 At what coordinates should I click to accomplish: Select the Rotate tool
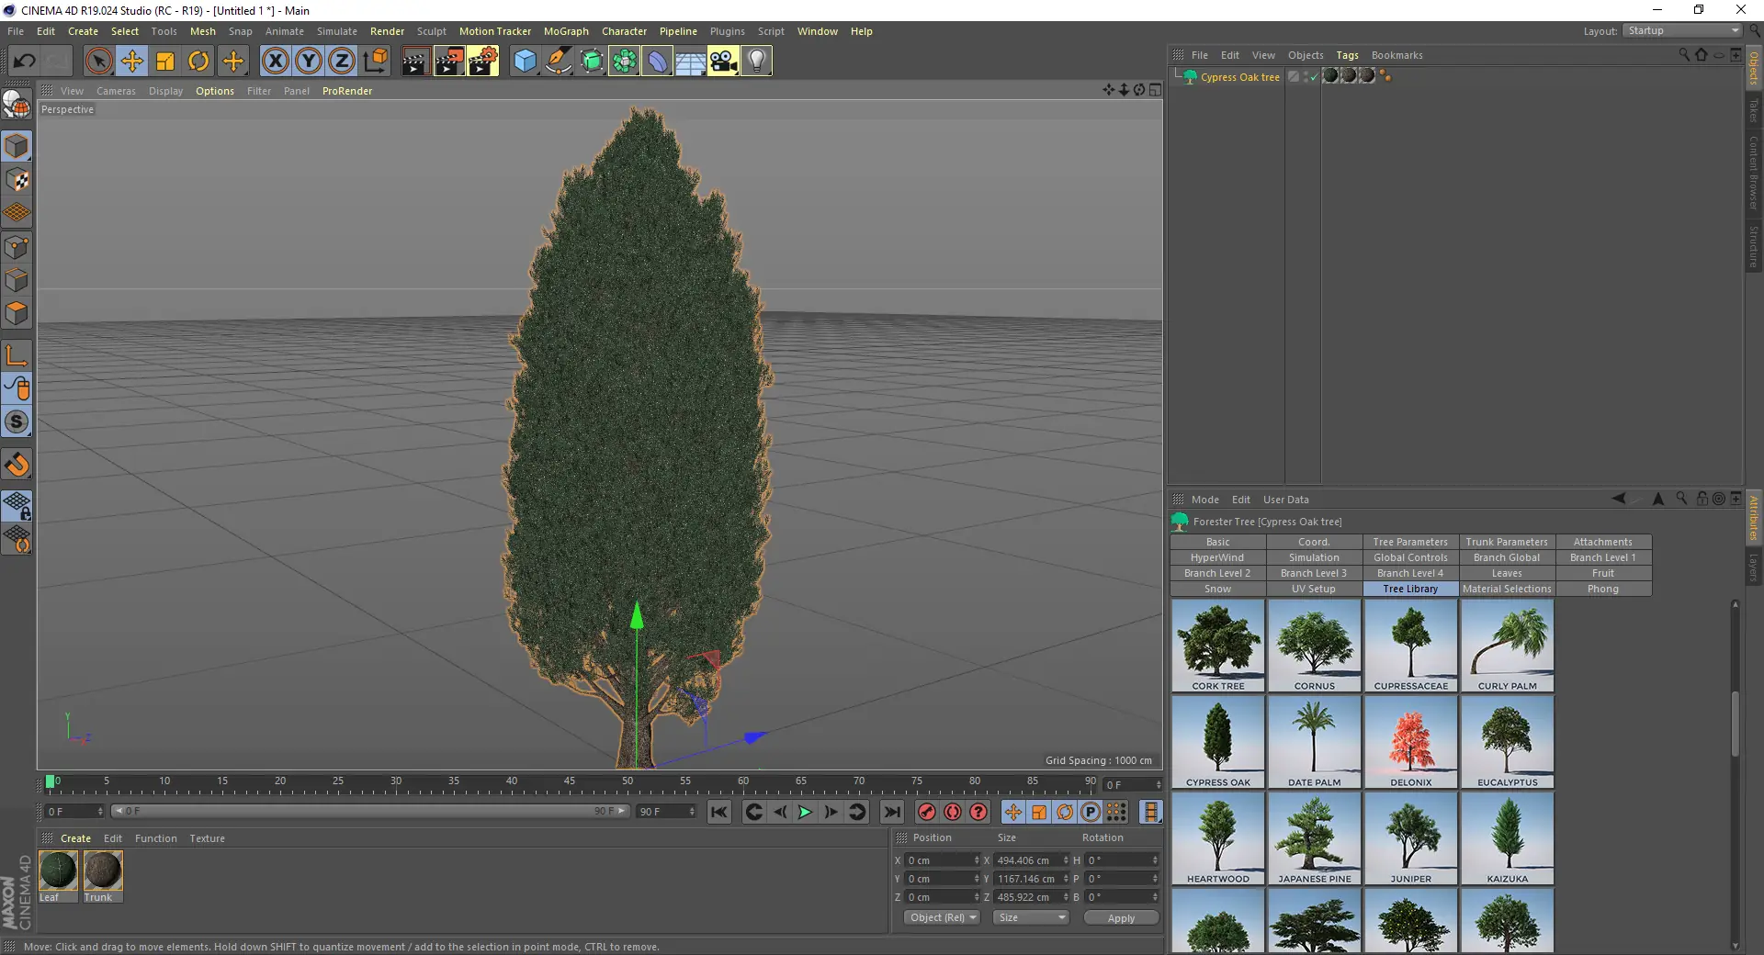coord(198,62)
